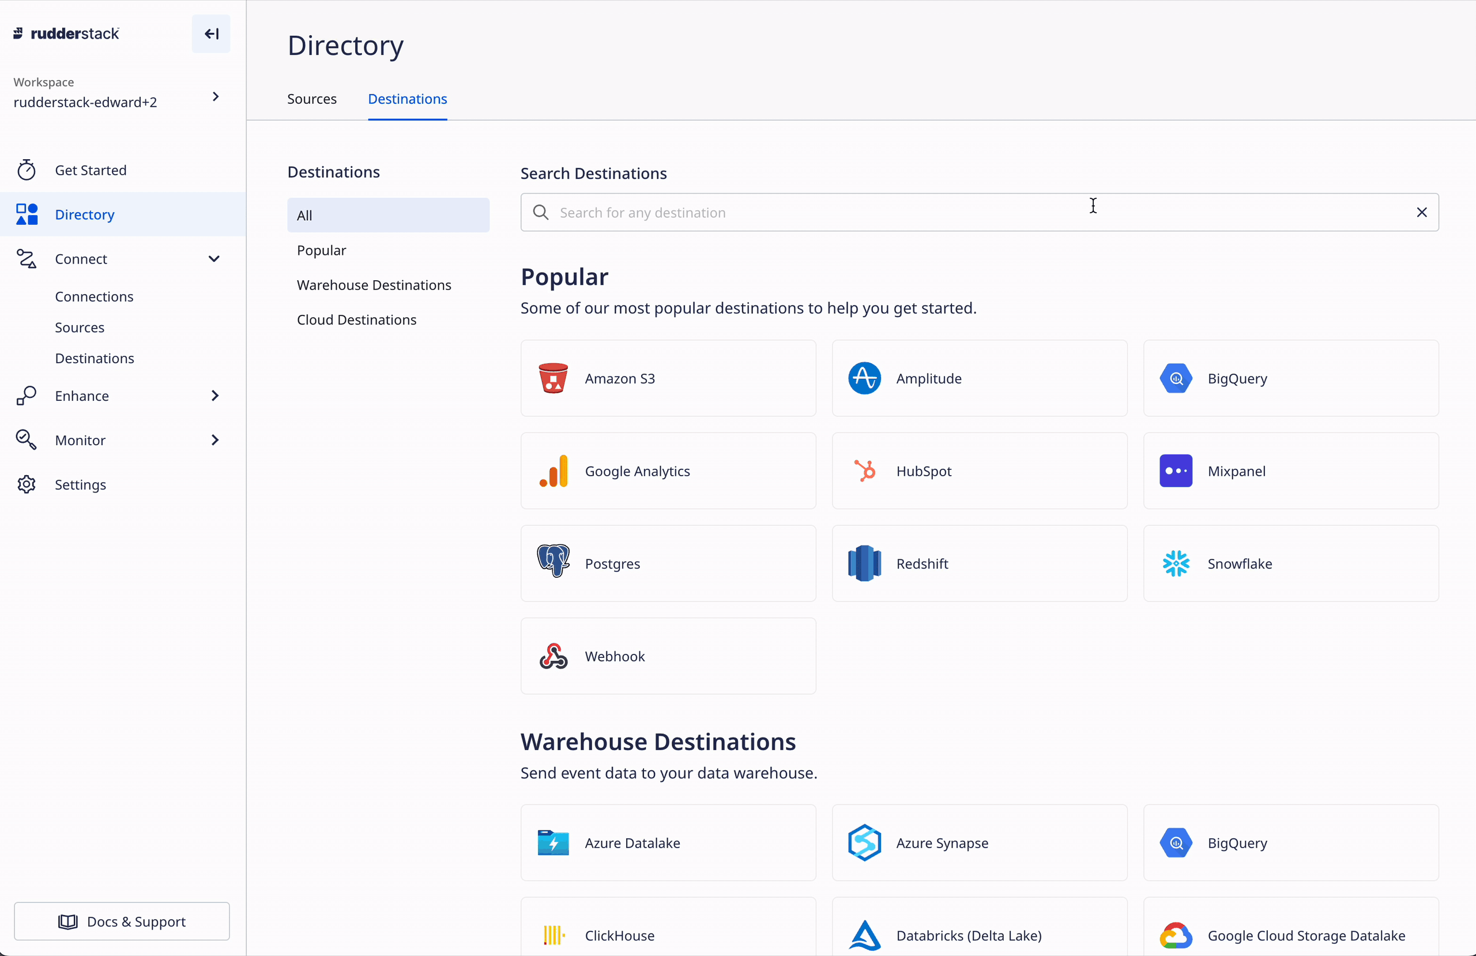Click the Settings gear in sidebar
Screen dimensions: 1476x956
pos(27,484)
